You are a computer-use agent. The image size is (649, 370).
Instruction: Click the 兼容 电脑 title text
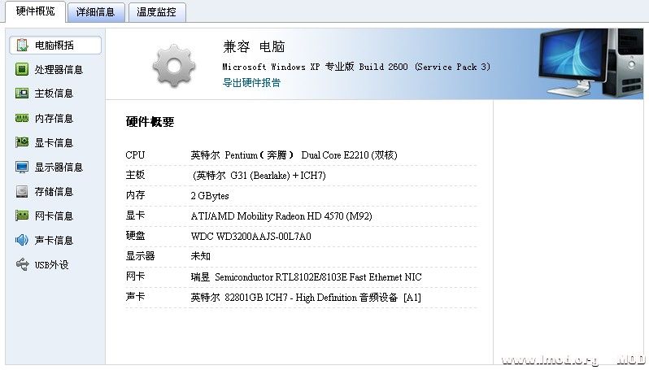(254, 46)
